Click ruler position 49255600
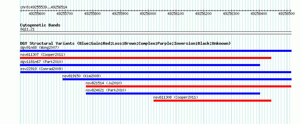301x124 pixels. (x=37, y=14)
